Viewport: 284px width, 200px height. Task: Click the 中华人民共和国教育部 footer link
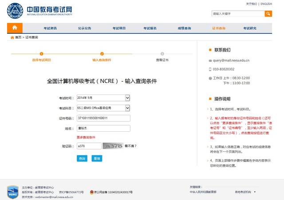click(x=203, y=192)
